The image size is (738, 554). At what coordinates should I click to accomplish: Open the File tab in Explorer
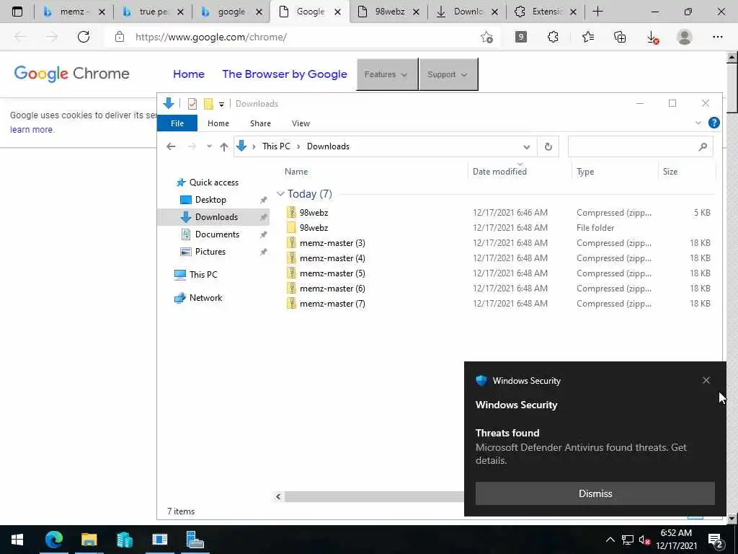click(x=177, y=123)
